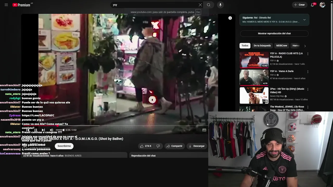Click the 22 M de visualizaciones text
This screenshot has width=333, height=187.
click(x=36, y=156)
